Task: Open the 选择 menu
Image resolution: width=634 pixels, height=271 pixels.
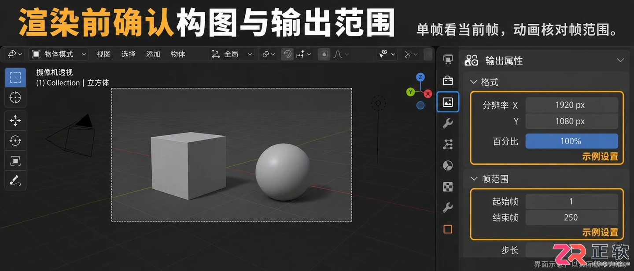Action: pos(128,54)
